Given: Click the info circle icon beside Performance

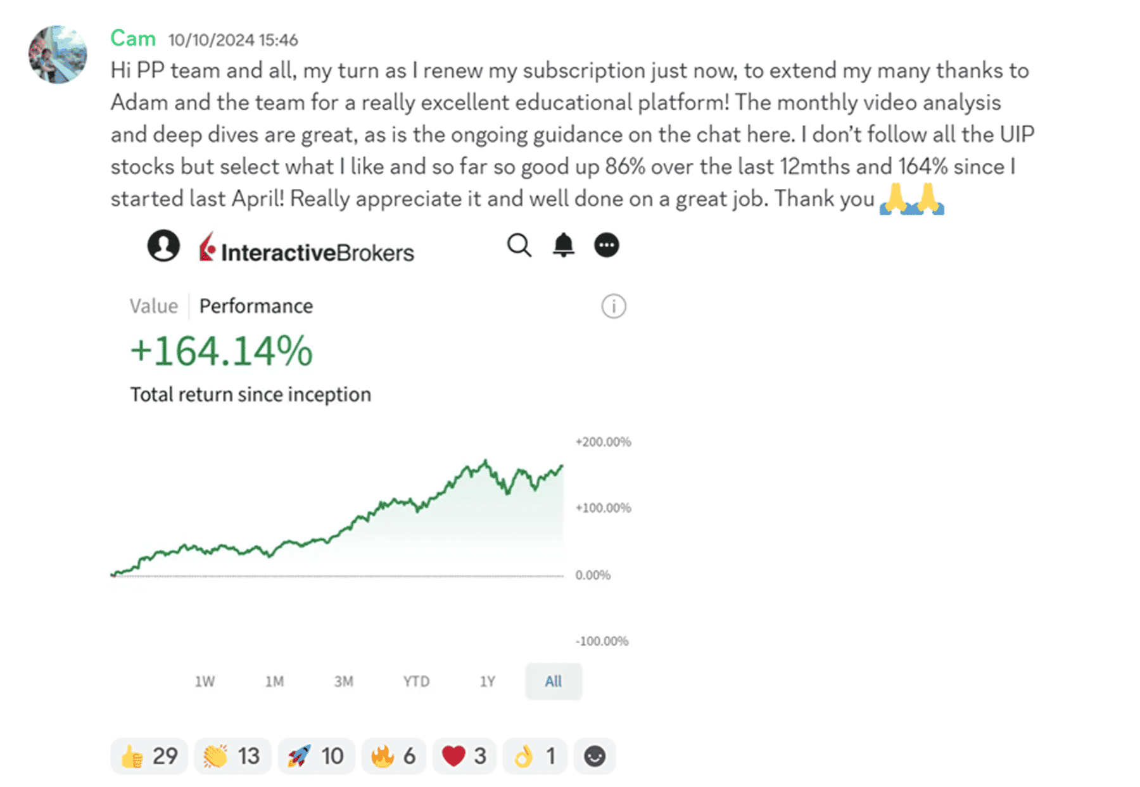Looking at the screenshot, I should [613, 307].
